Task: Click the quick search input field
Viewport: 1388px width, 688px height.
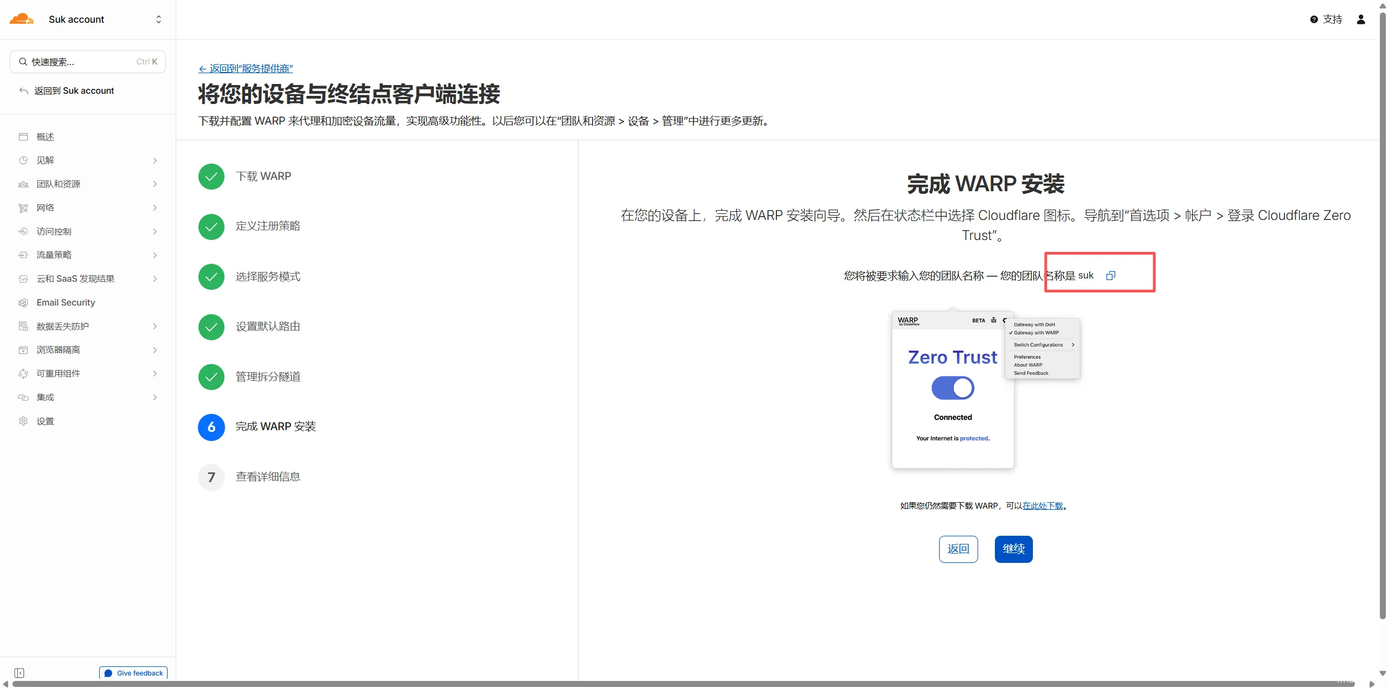Action: tap(88, 62)
